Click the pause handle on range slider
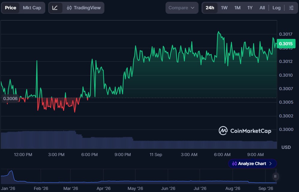This screenshot has width=299, height=192. coord(275,176)
